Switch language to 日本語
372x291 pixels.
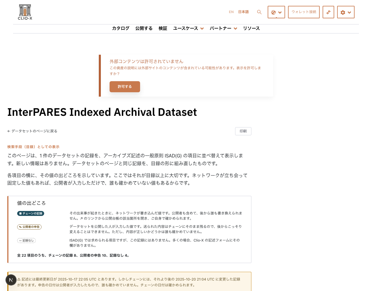coord(244,12)
